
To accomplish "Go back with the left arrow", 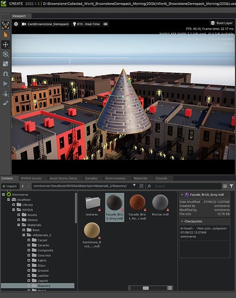I will [x=23, y=186].
